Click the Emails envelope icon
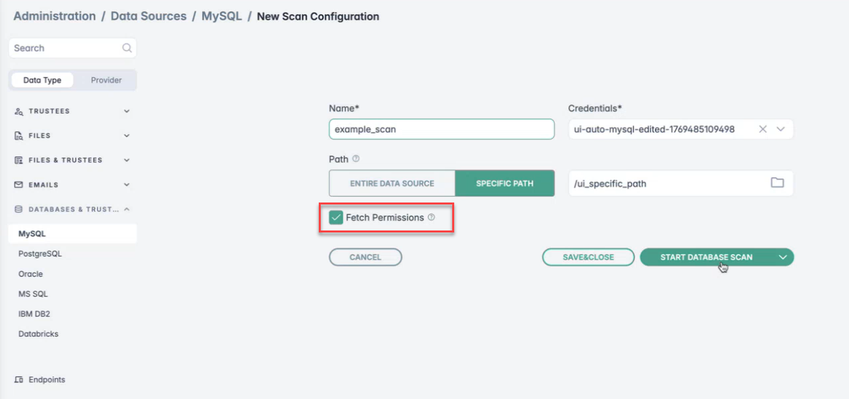Screen dimensions: 849x399 point(19,185)
